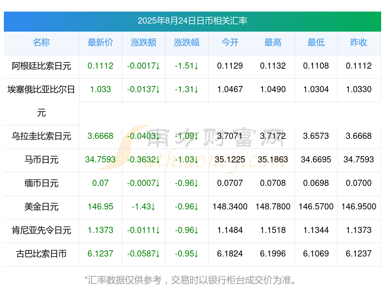This screenshot has width=385, height=292.
Task: Click opening value 0.1129
Action: point(230,66)
